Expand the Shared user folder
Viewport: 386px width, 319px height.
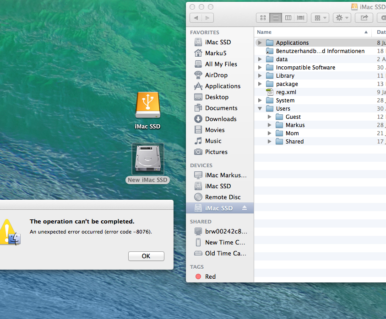pyautogui.click(x=270, y=142)
